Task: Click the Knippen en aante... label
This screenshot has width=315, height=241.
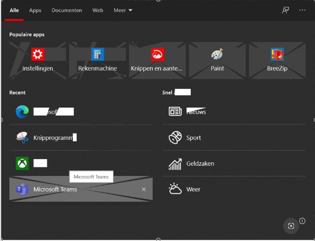Action: (156, 69)
